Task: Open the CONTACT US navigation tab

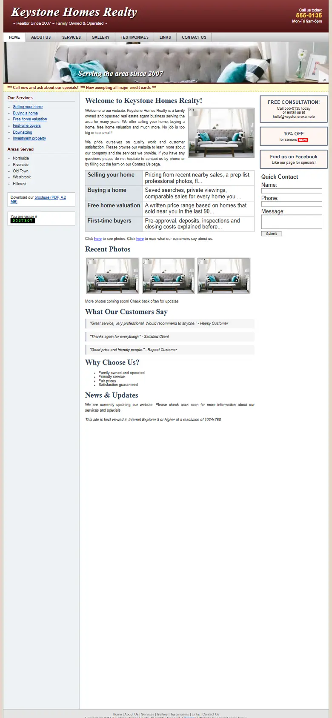Action: click(x=194, y=37)
